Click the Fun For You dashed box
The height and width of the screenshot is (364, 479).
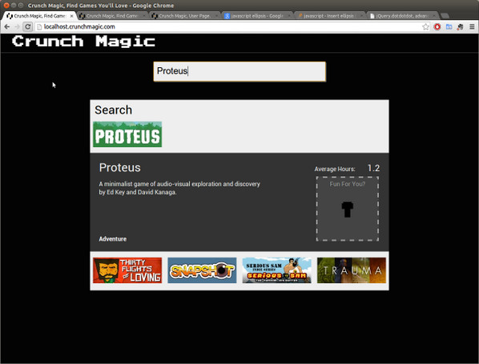tap(348, 209)
